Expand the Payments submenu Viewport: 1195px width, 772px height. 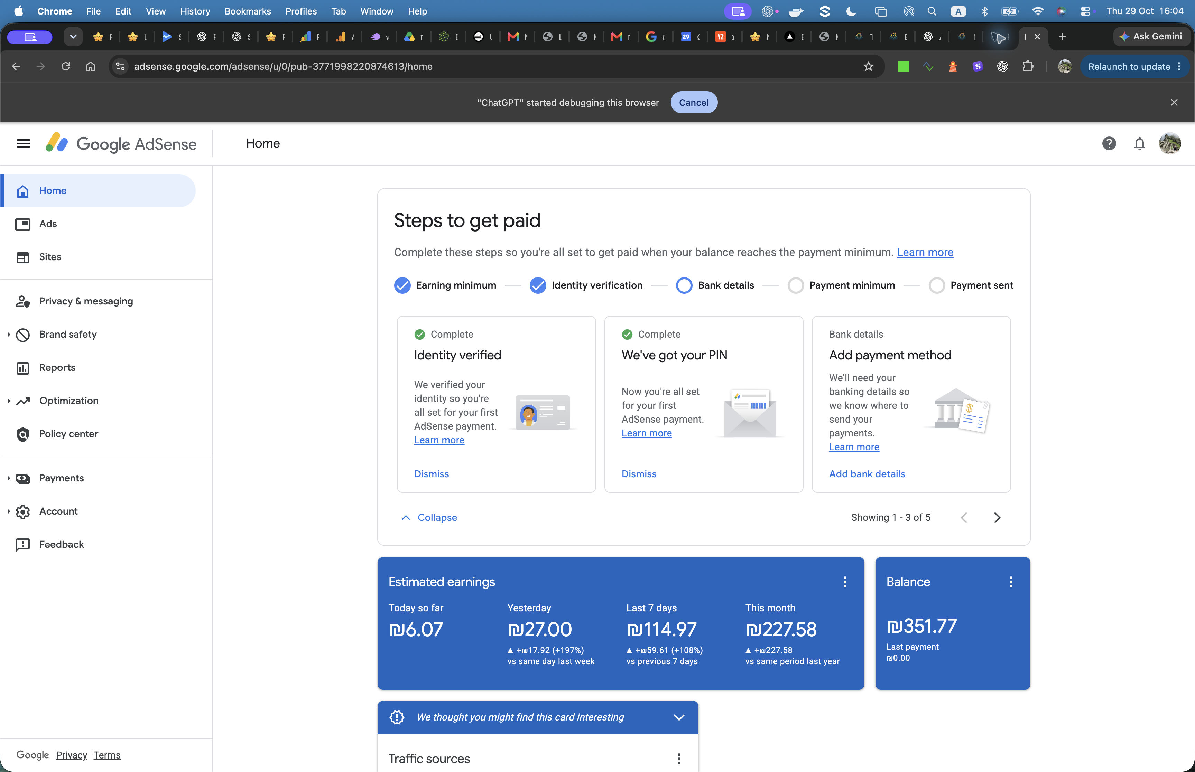9,478
